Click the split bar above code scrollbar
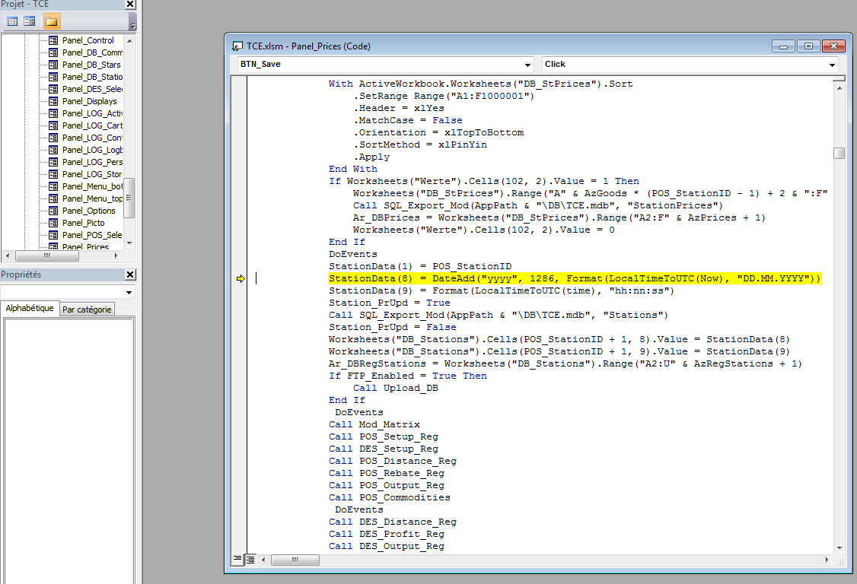This screenshot has height=584, width=857. [839, 79]
